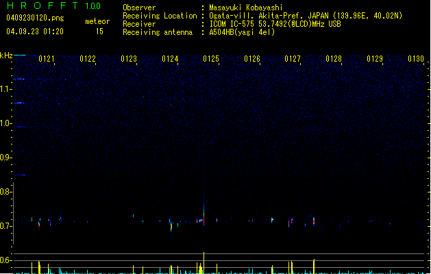431x274 pixels.
Task: Click the 0122 time marker
Action: [88, 59]
